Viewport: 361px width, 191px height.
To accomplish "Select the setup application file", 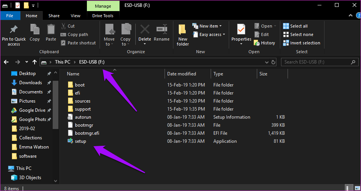I will (x=80, y=141).
